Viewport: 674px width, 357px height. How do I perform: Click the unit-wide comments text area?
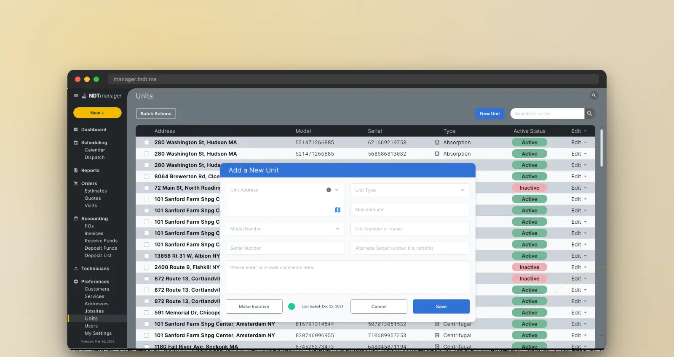pos(348,277)
